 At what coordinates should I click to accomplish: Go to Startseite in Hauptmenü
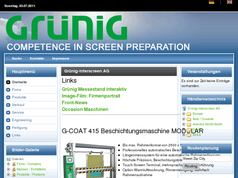click(19, 82)
